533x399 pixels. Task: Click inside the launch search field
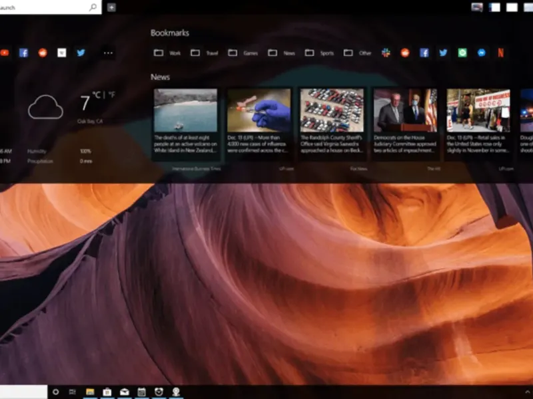click(51, 7)
